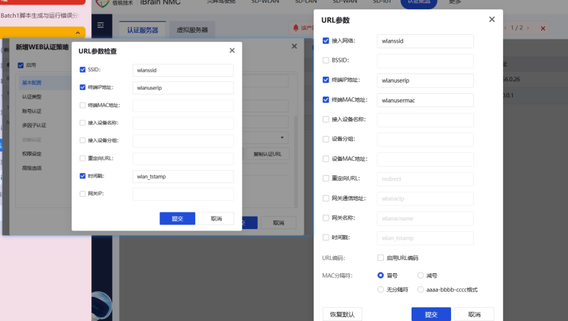Click the 恢复默认 button
This screenshot has height=321, width=568.
click(343, 314)
